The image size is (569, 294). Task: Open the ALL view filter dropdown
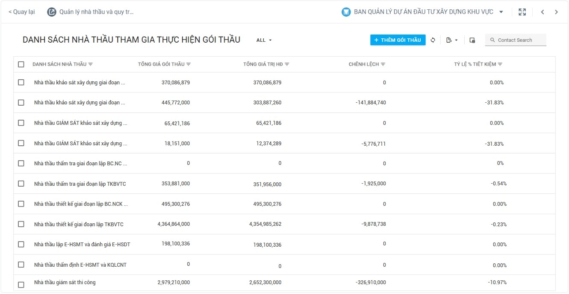click(264, 40)
